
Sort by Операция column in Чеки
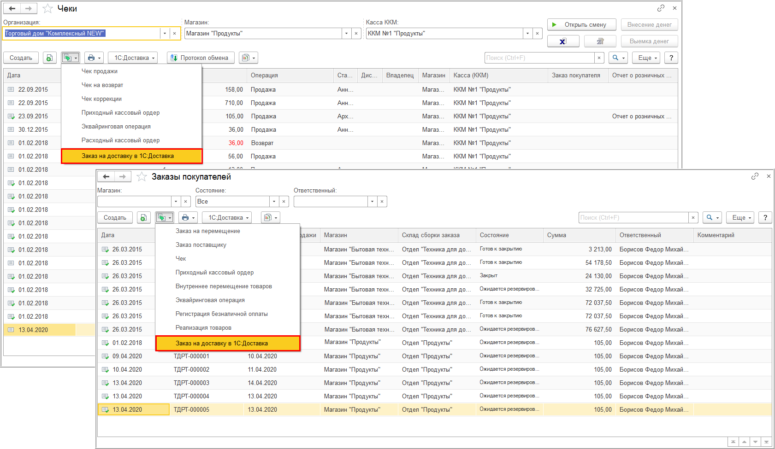click(x=290, y=75)
